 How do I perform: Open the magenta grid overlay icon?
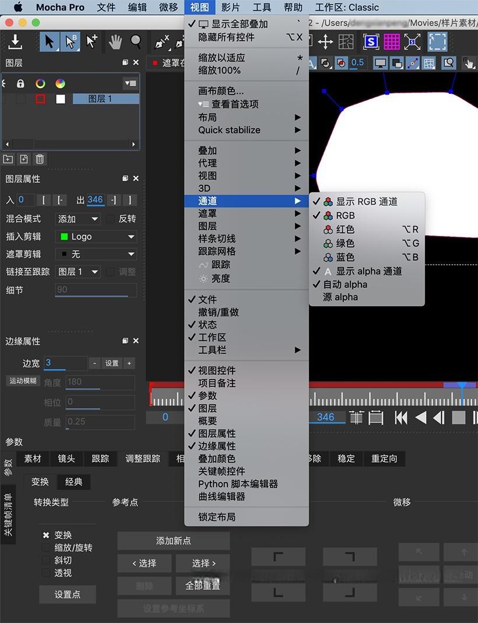[392, 42]
